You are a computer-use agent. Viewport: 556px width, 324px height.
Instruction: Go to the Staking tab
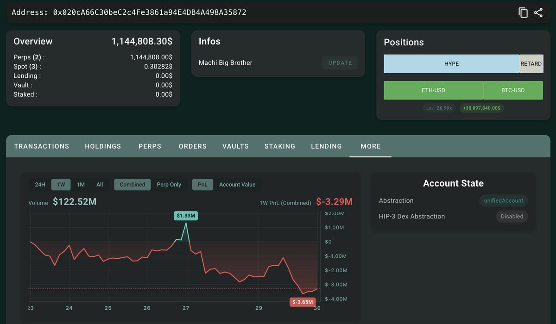pyautogui.click(x=279, y=146)
